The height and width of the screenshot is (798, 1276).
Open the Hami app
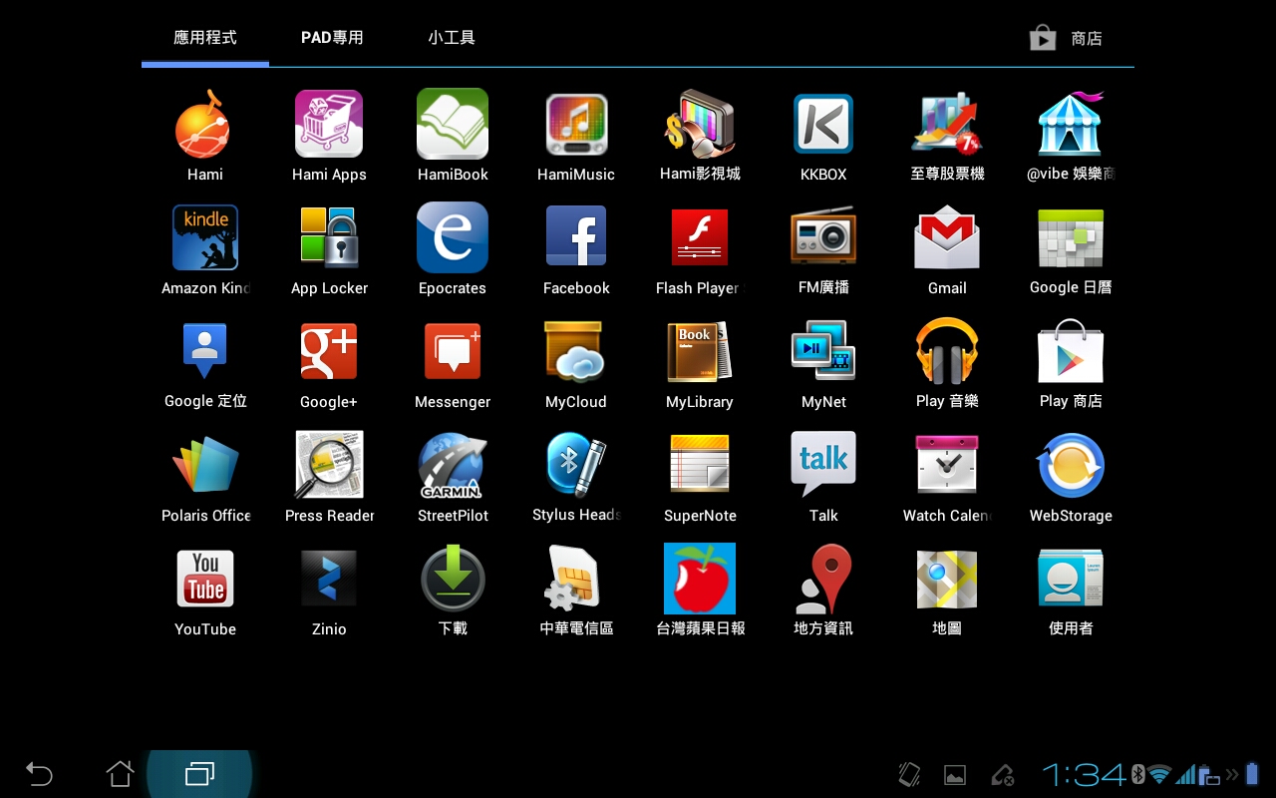(204, 125)
